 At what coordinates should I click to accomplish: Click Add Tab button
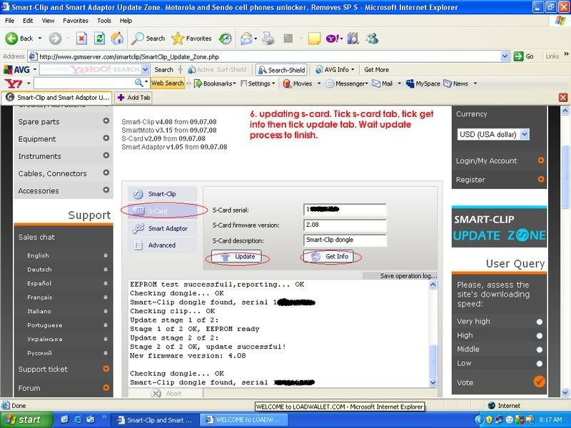134,98
